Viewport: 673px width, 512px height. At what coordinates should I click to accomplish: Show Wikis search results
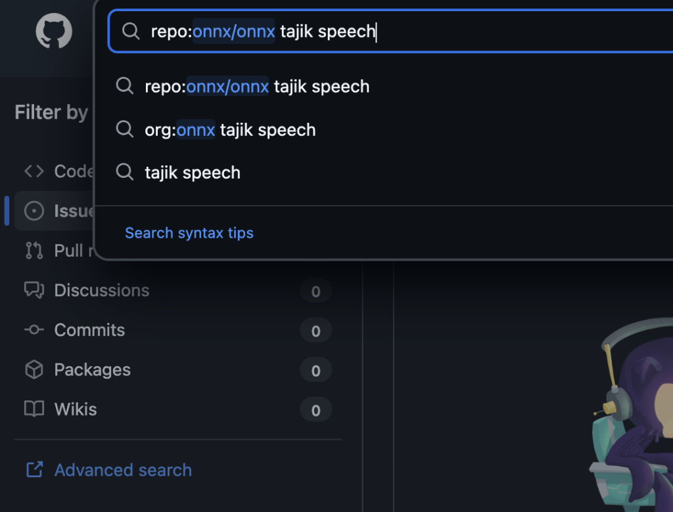[x=76, y=409]
